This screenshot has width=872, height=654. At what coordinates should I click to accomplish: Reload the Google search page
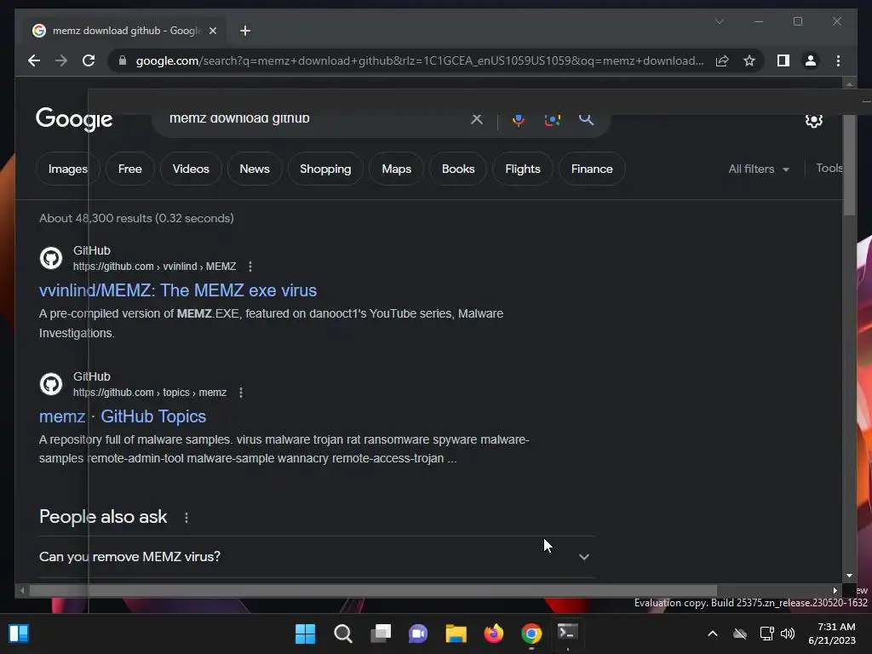[89, 60]
